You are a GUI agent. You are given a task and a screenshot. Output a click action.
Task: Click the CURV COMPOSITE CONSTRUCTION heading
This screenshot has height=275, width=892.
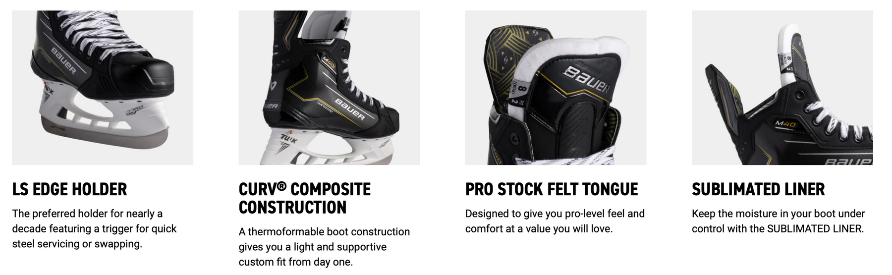pyautogui.click(x=304, y=198)
